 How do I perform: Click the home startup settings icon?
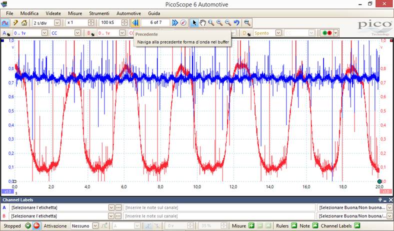coord(24,23)
